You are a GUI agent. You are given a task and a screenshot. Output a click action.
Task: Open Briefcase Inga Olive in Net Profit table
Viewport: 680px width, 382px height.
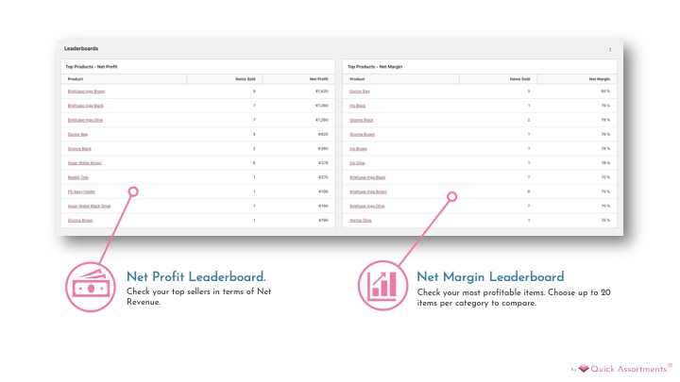coord(85,120)
